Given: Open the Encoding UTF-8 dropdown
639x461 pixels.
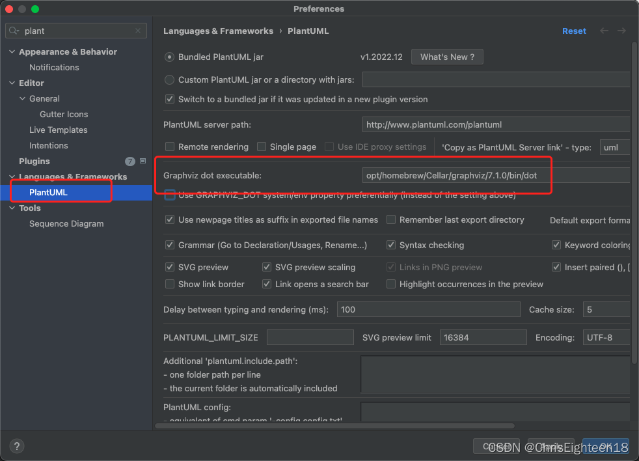Looking at the screenshot, I should [606, 337].
